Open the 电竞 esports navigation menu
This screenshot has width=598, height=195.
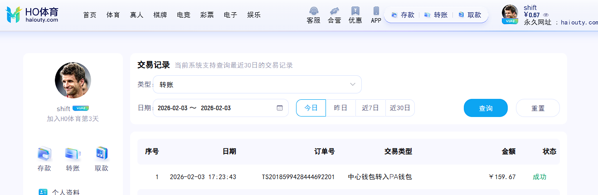click(x=184, y=15)
